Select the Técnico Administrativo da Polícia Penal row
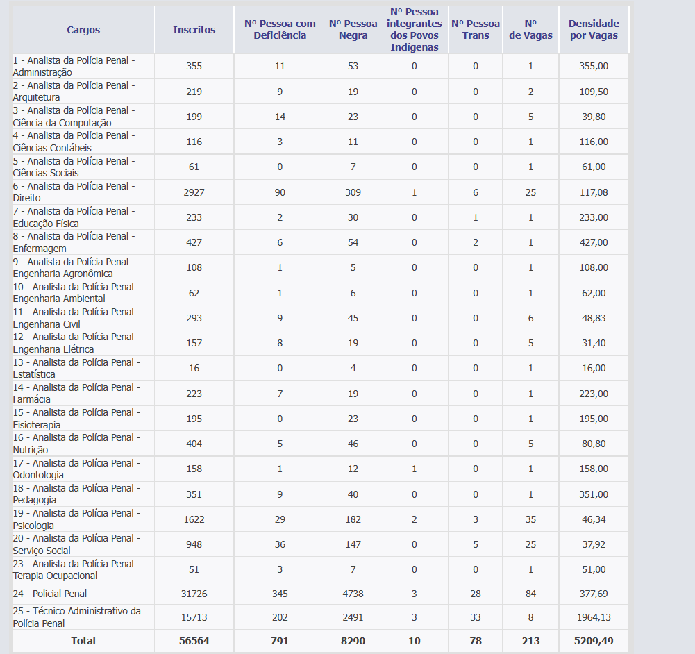 [x=321, y=617]
